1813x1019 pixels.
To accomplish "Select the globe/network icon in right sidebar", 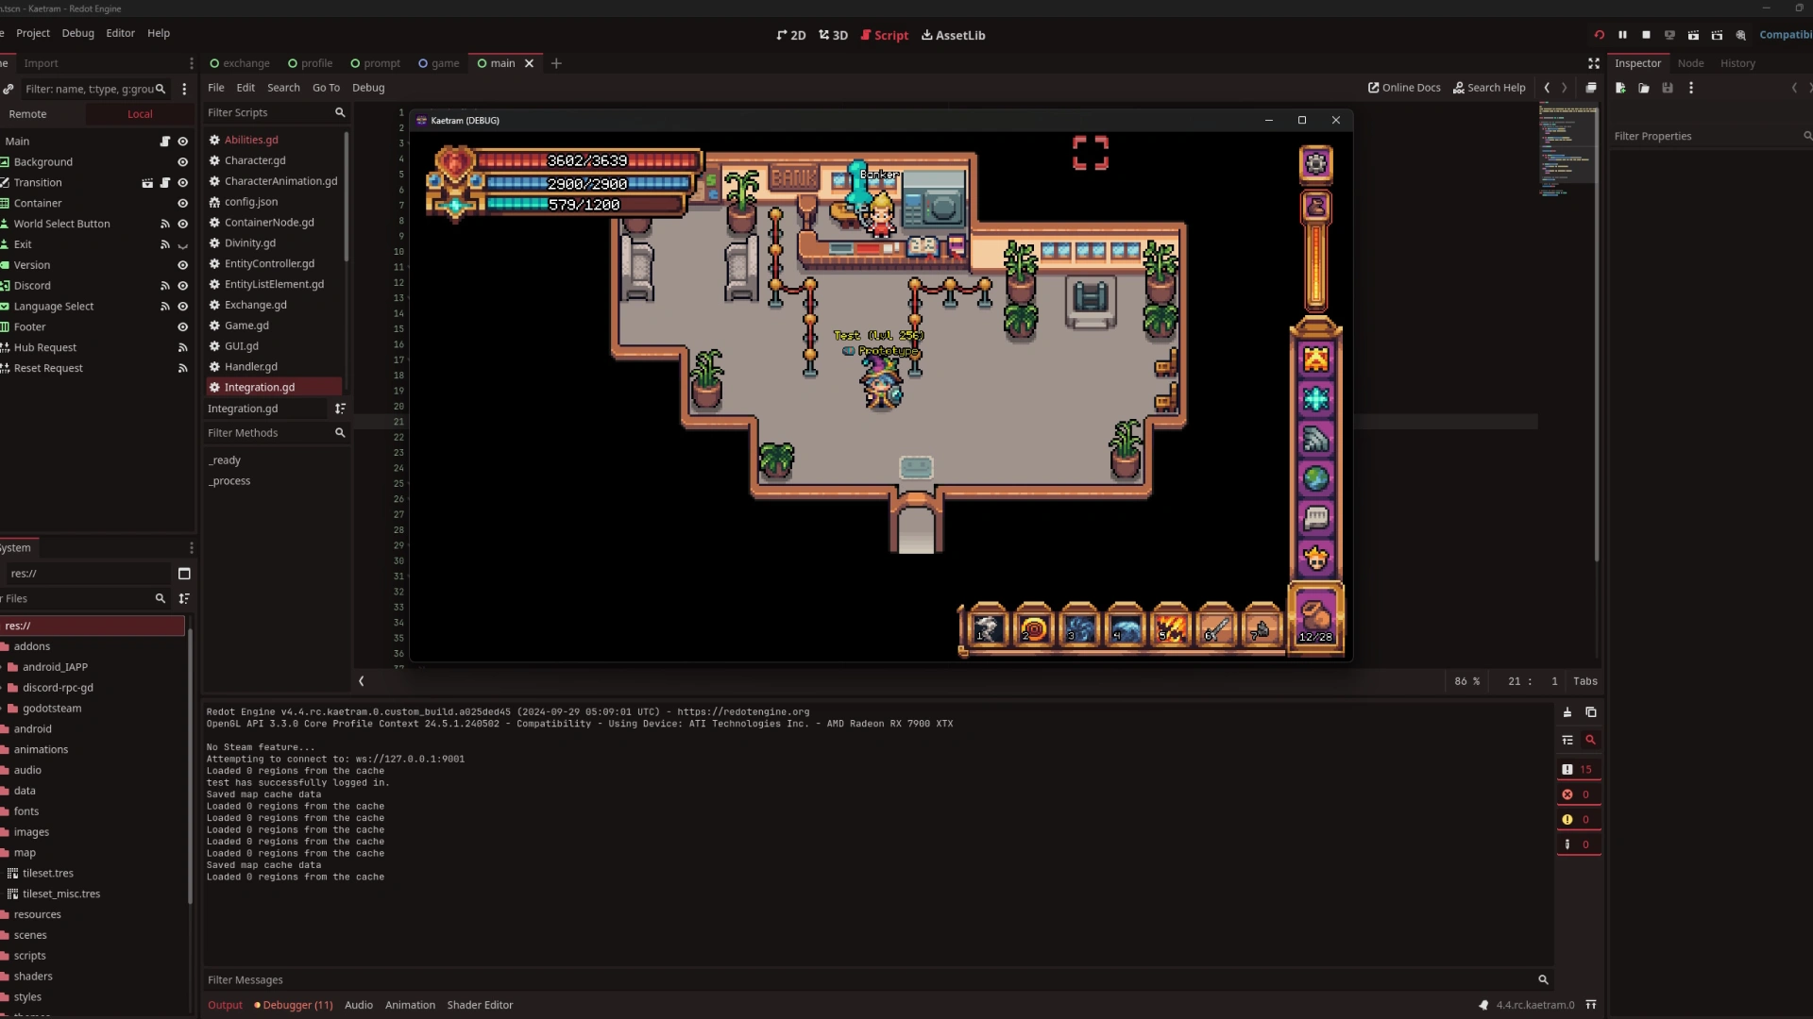I will coord(1317,477).
